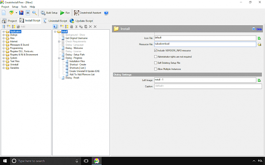Select the Install Script tab
The image size is (265, 165).
(30, 21)
